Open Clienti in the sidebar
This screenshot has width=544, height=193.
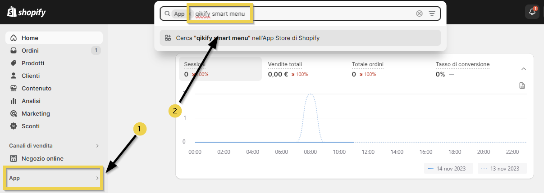point(31,76)
